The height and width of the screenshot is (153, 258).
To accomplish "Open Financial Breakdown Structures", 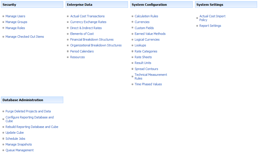I will pyautogui.click(x=92, y=39).
